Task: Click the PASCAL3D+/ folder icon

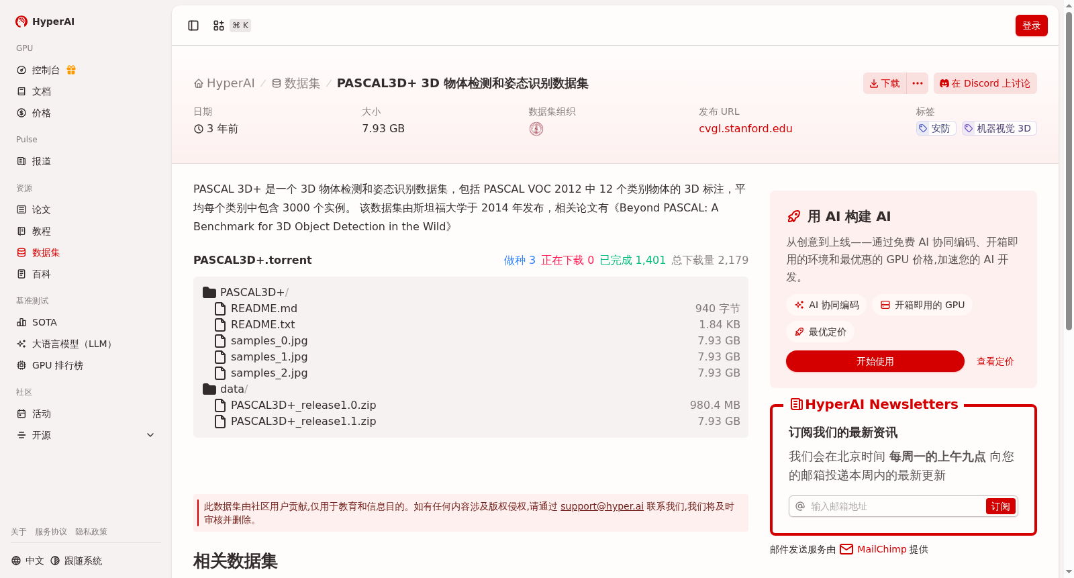Action: (209, 293)
